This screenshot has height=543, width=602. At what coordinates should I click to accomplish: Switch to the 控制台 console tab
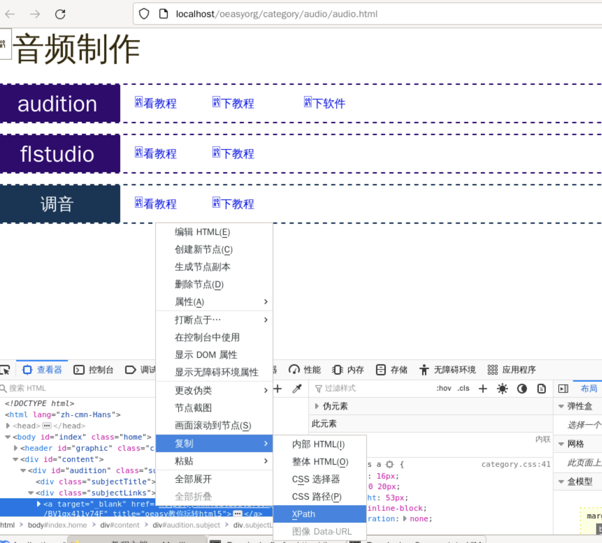click(x=93, y=370)
